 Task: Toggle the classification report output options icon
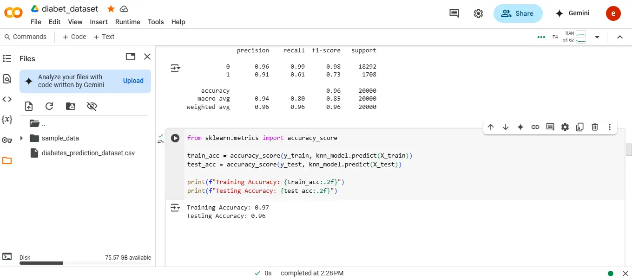point(175,68)
